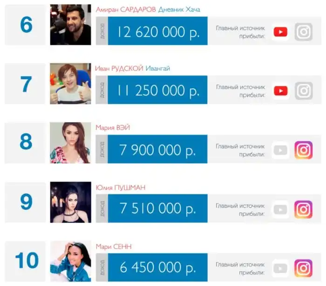Image resolution: width=326 pixels, height=286 pixels.
Task: Click the name Юлия ПУШМАН
Action: tap(120, 187)
